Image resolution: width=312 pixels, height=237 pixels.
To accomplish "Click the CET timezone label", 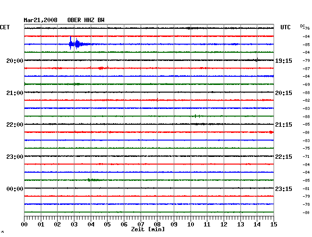I will tap(5, 27).
